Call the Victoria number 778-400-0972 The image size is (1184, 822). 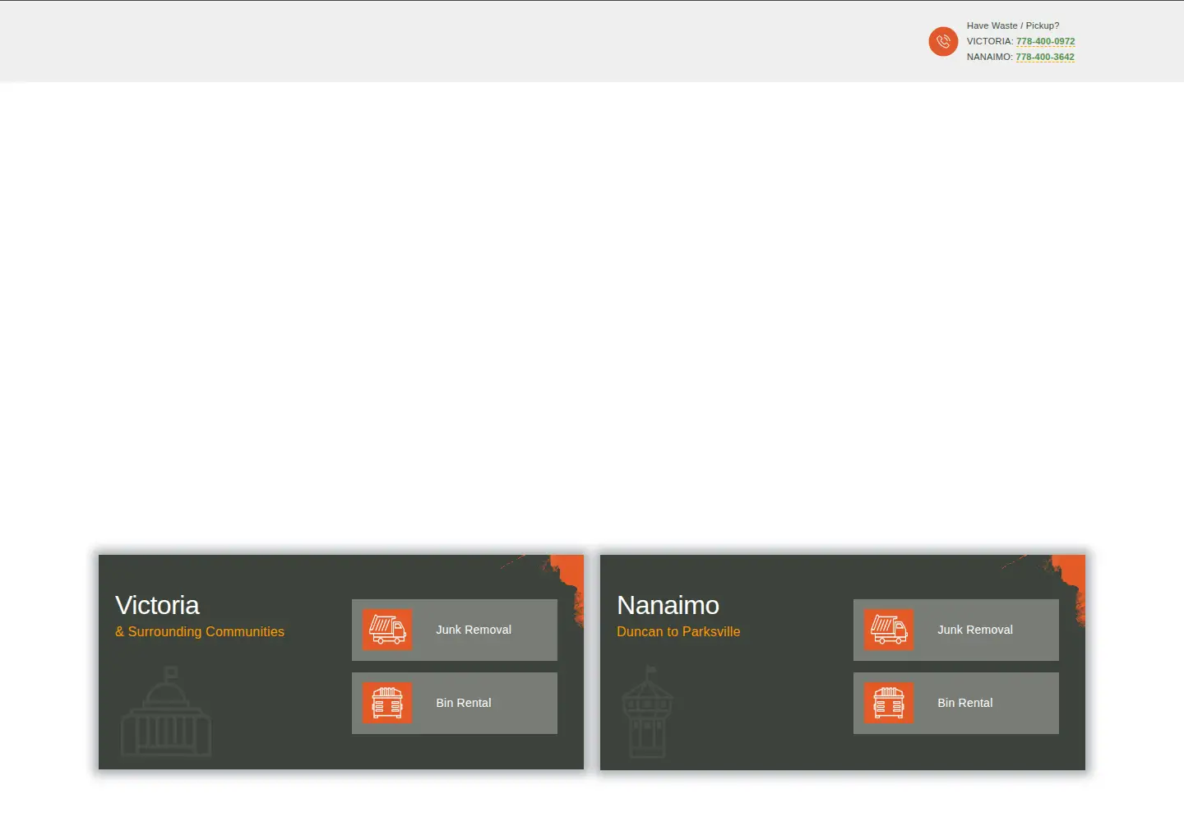[x=1045, y=41]
